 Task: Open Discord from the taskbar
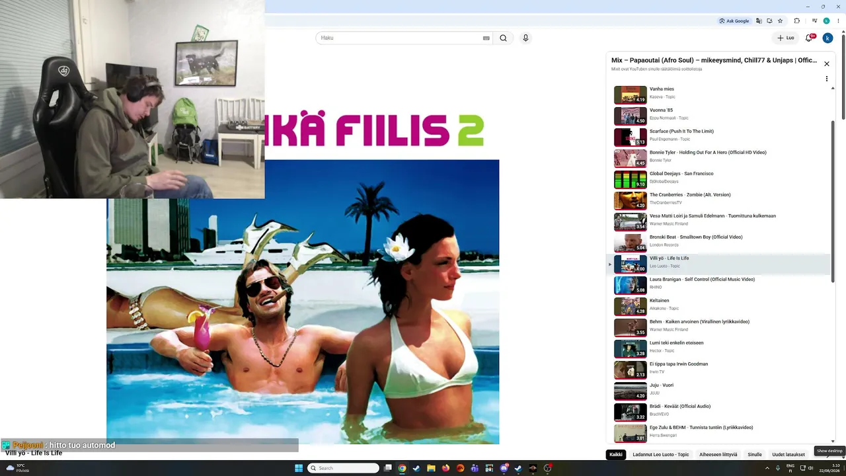504,468
